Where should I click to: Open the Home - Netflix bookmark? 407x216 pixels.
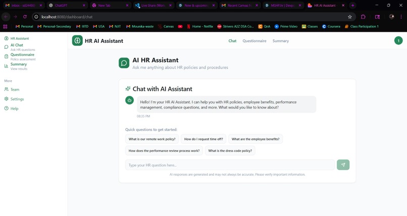200,26
